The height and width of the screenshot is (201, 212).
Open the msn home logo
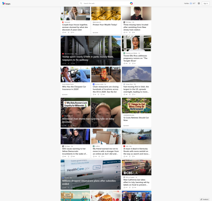tap(6, 4)
